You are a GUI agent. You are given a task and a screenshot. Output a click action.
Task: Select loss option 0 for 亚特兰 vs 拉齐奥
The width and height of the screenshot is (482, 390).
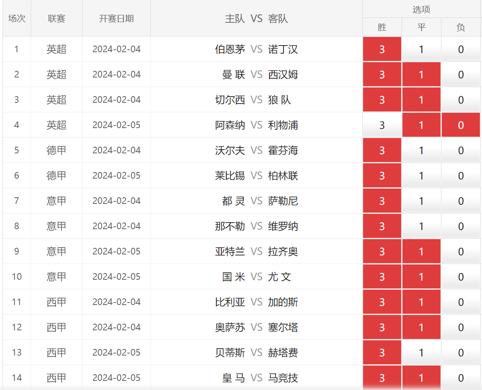(460, 252)
